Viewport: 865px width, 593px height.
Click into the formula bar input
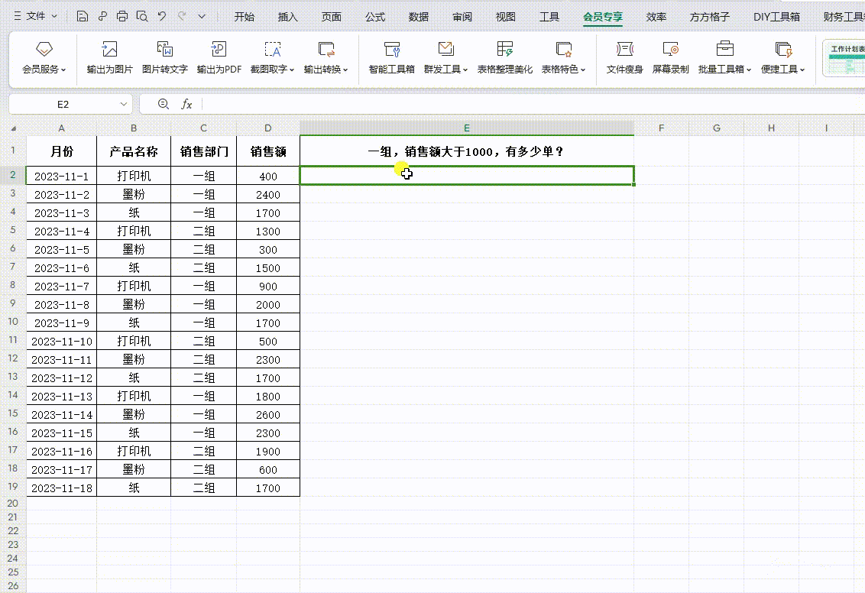pos(533,104)
